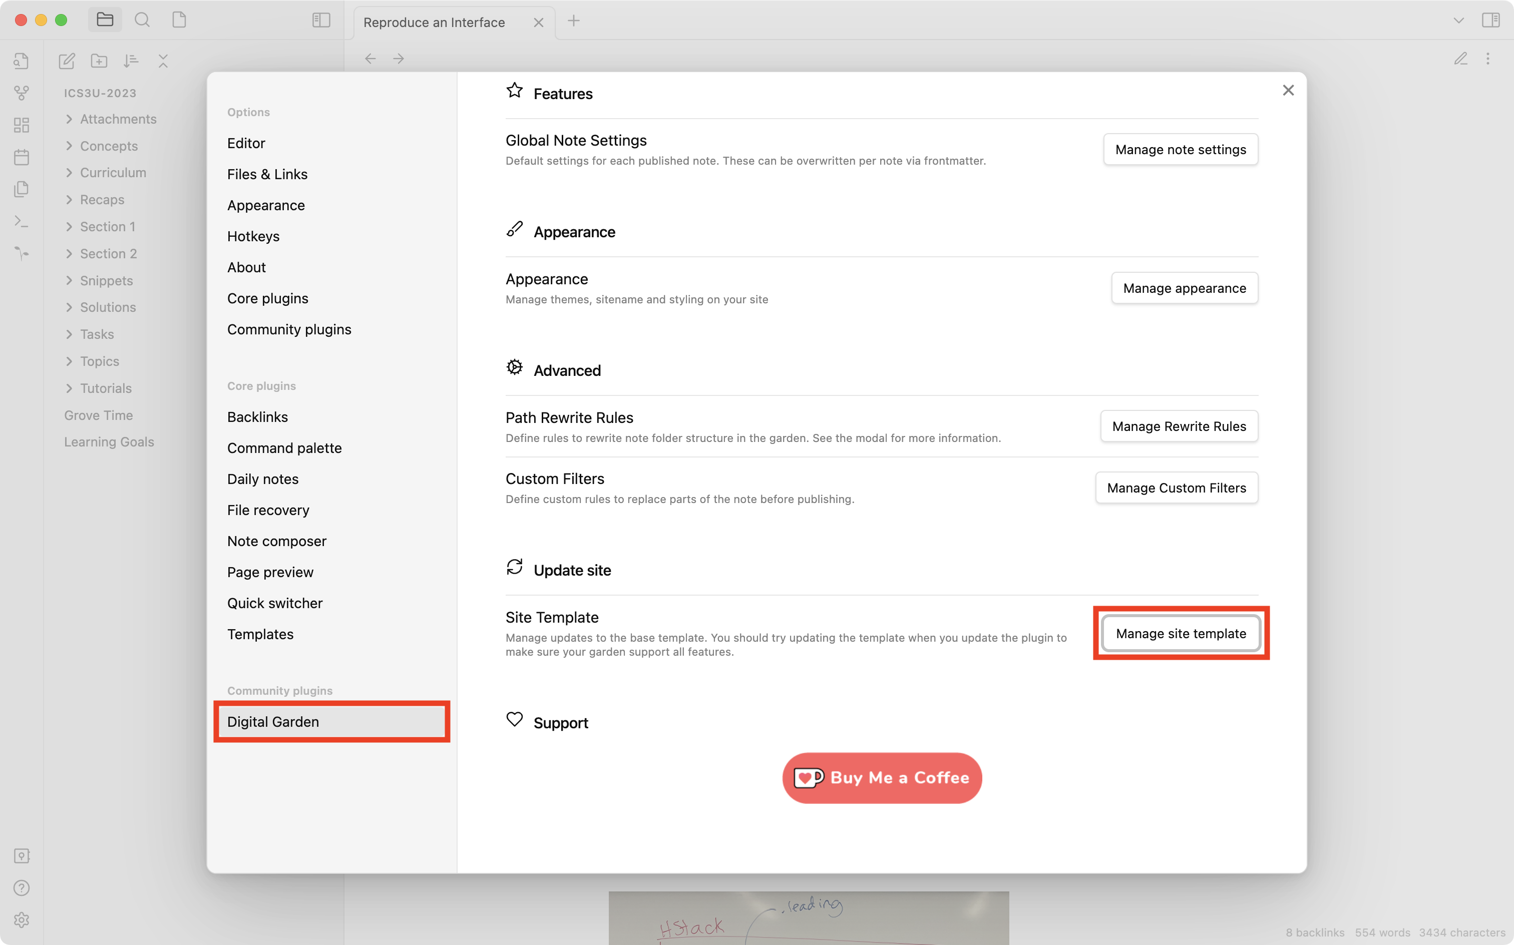The height and width of the screenshot is (945, 1514).
Task: Click the Manage Rewrite Rules button
Action: tap(1179, 425)
